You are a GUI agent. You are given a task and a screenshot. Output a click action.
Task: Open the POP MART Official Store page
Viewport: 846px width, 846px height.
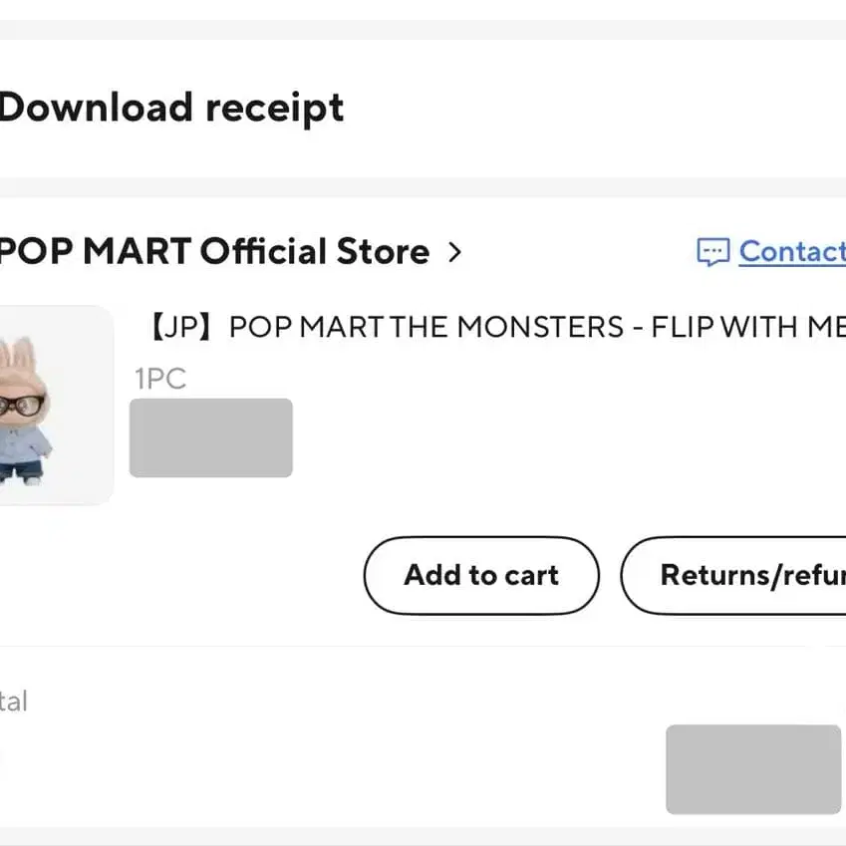(x=214, y=252)
